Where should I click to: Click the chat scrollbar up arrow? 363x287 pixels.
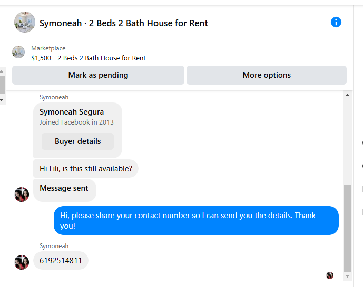tap(347, 95)
